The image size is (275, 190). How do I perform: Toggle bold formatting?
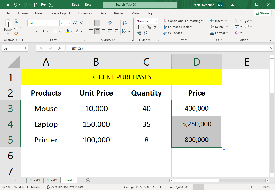click(30, 31)
